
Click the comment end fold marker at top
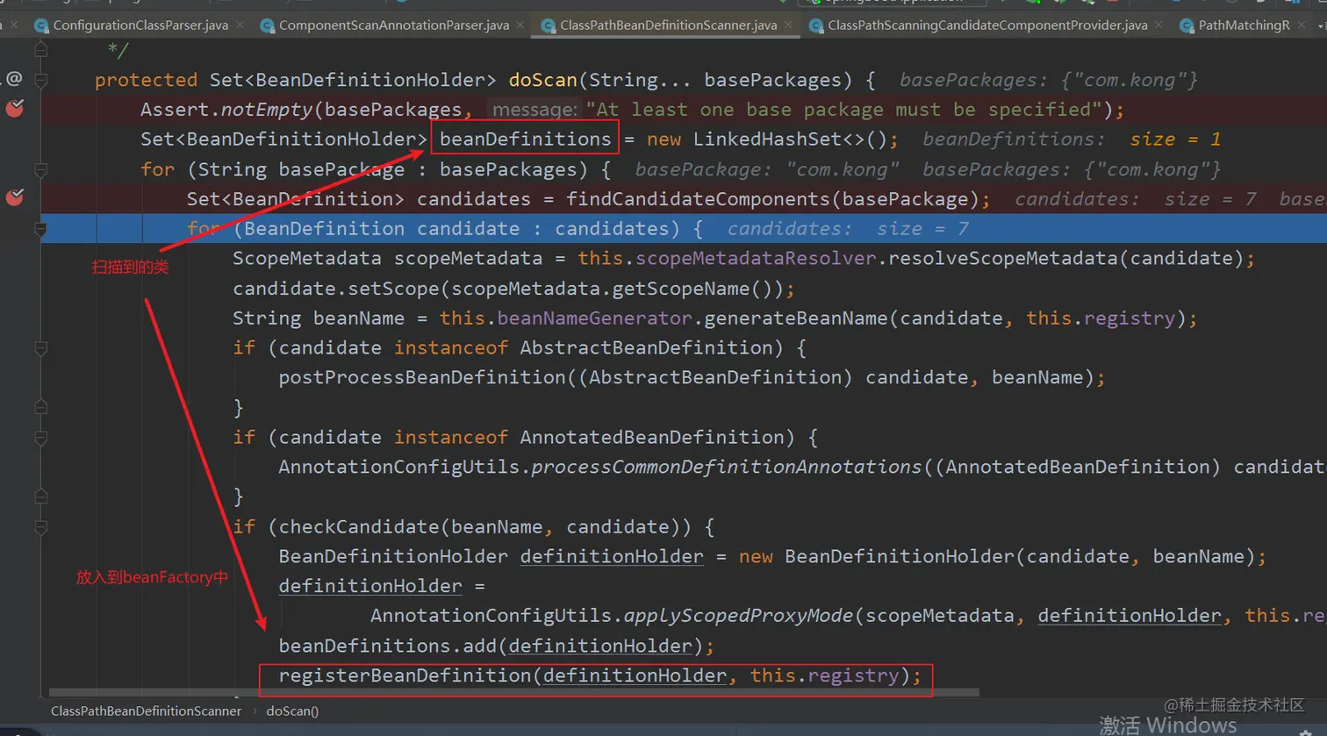click(x=40, y=49)
